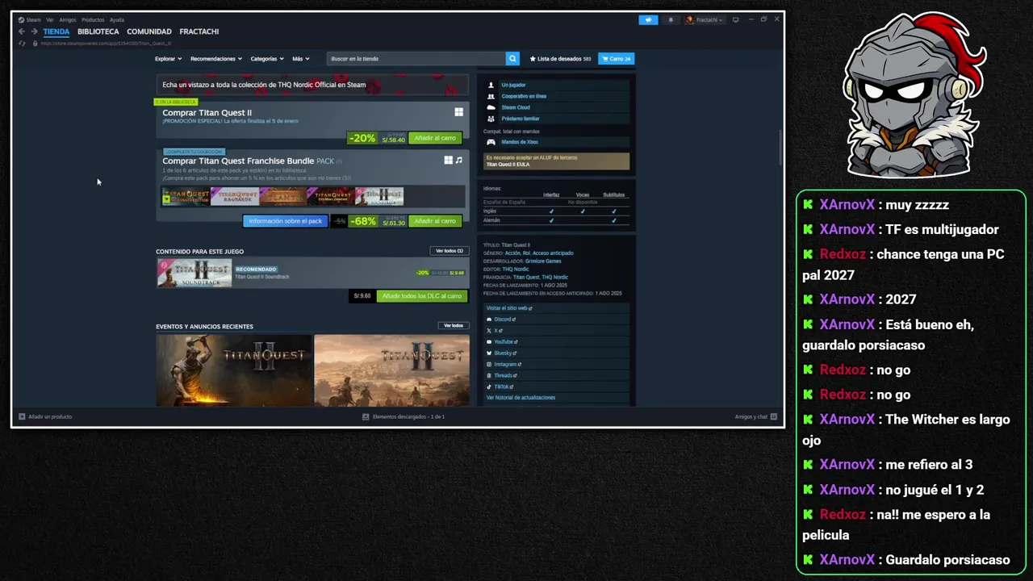Open the notifications bell
The width and height of the screenshot is (1033, 581).
[671, 19]
